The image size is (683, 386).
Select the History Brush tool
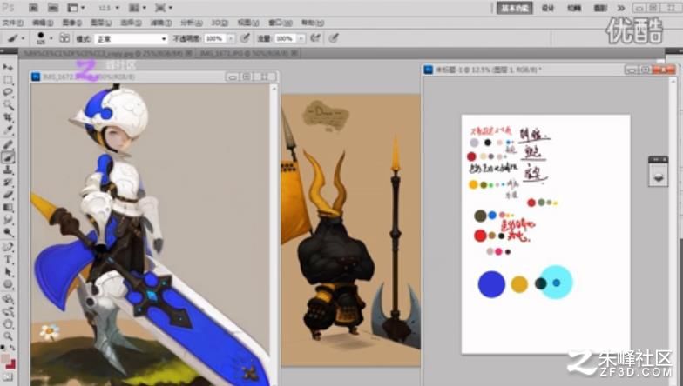click(x=8, y=183)
